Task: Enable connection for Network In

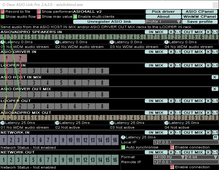Action: click(x=172, y=147)
